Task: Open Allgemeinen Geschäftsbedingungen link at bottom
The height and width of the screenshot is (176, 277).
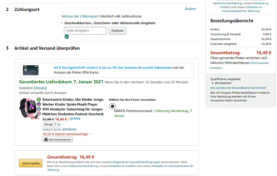Action: [136, 162]
